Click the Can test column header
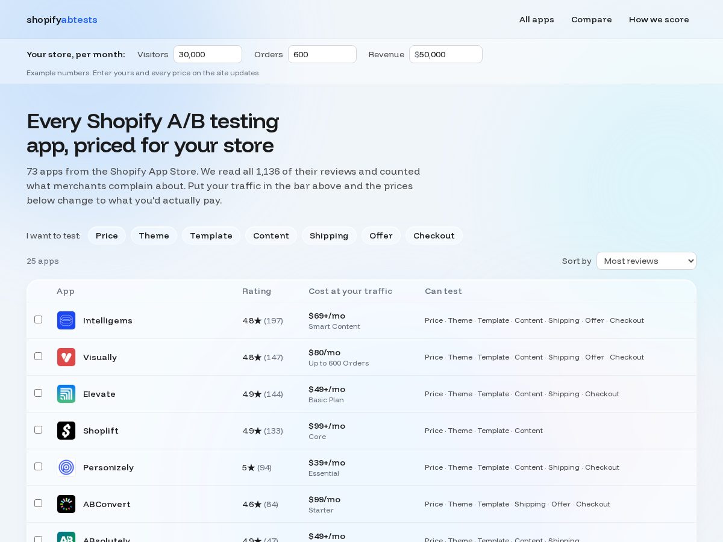 pos(443,291)
